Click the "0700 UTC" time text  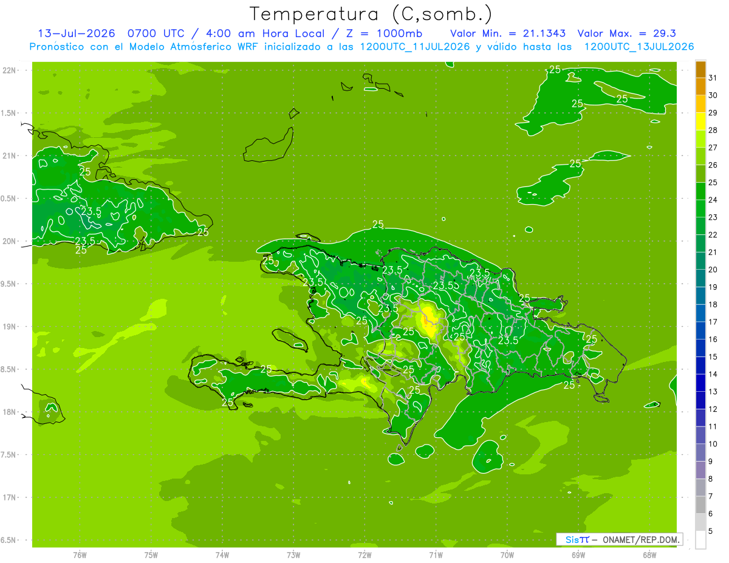[157, 33]
